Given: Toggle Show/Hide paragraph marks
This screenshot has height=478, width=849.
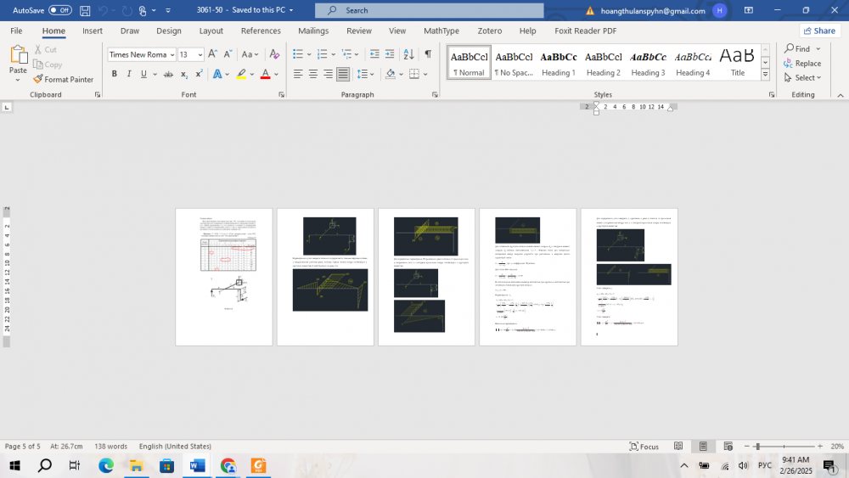Looking at the screenshot, I should point(428,54).
